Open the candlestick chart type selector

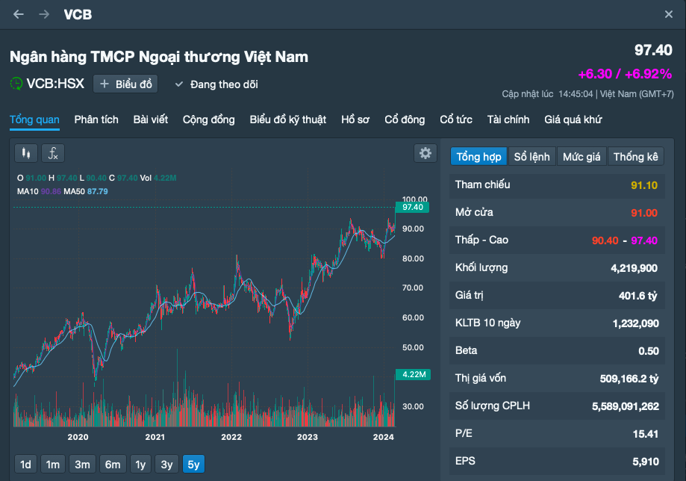tap(26, 153)
